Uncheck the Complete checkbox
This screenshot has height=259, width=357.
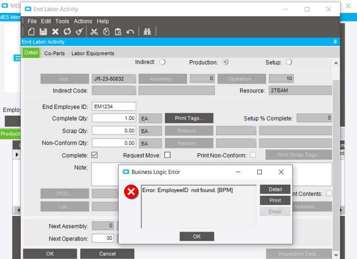(94, 155)
